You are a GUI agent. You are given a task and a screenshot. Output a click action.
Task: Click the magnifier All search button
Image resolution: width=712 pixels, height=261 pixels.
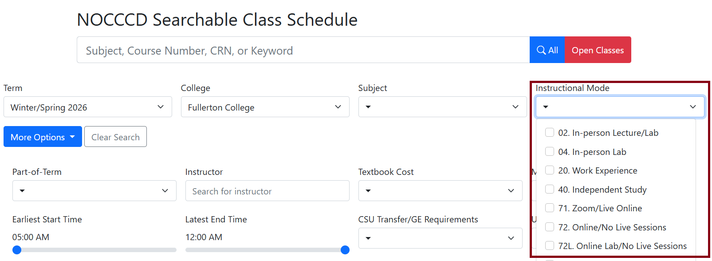click(547, 50)
